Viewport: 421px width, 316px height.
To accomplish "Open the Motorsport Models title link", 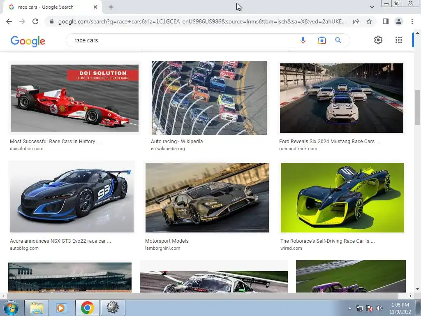I will point(167,241).
